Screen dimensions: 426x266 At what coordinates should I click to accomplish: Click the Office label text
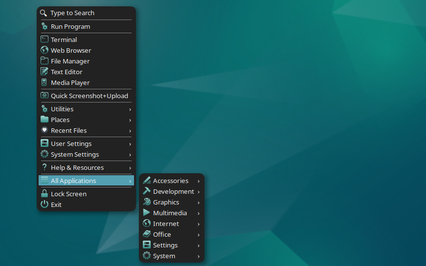tap(162, 235)
